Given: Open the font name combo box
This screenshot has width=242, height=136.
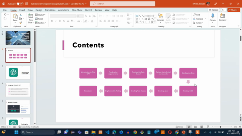Looking at the screenshot, I should pyautogui.click(x=63, y=16).
